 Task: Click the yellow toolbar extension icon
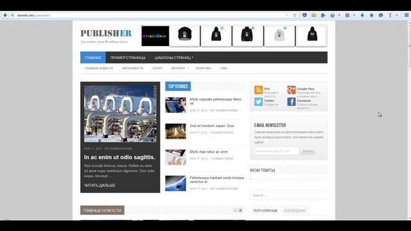[x=314, y=15]
